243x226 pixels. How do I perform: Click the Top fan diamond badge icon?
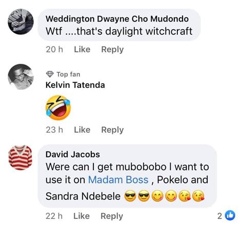click(x=50, y=74)
